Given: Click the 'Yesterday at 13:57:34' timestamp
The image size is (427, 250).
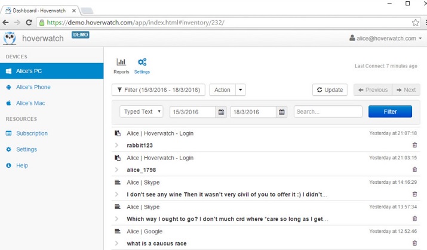Looking at the screenshot, I should (x=393, y=207).
